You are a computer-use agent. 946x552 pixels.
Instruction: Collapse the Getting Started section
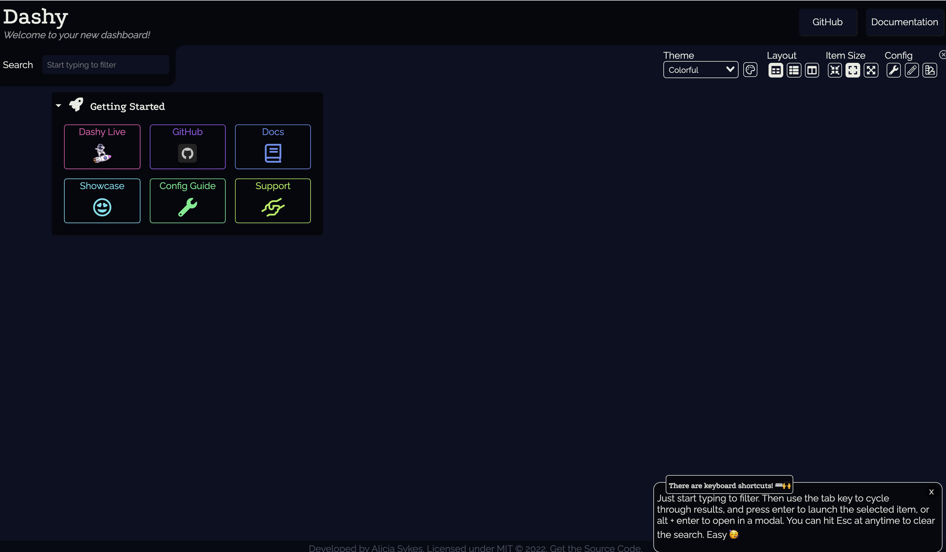click(58, 106)
